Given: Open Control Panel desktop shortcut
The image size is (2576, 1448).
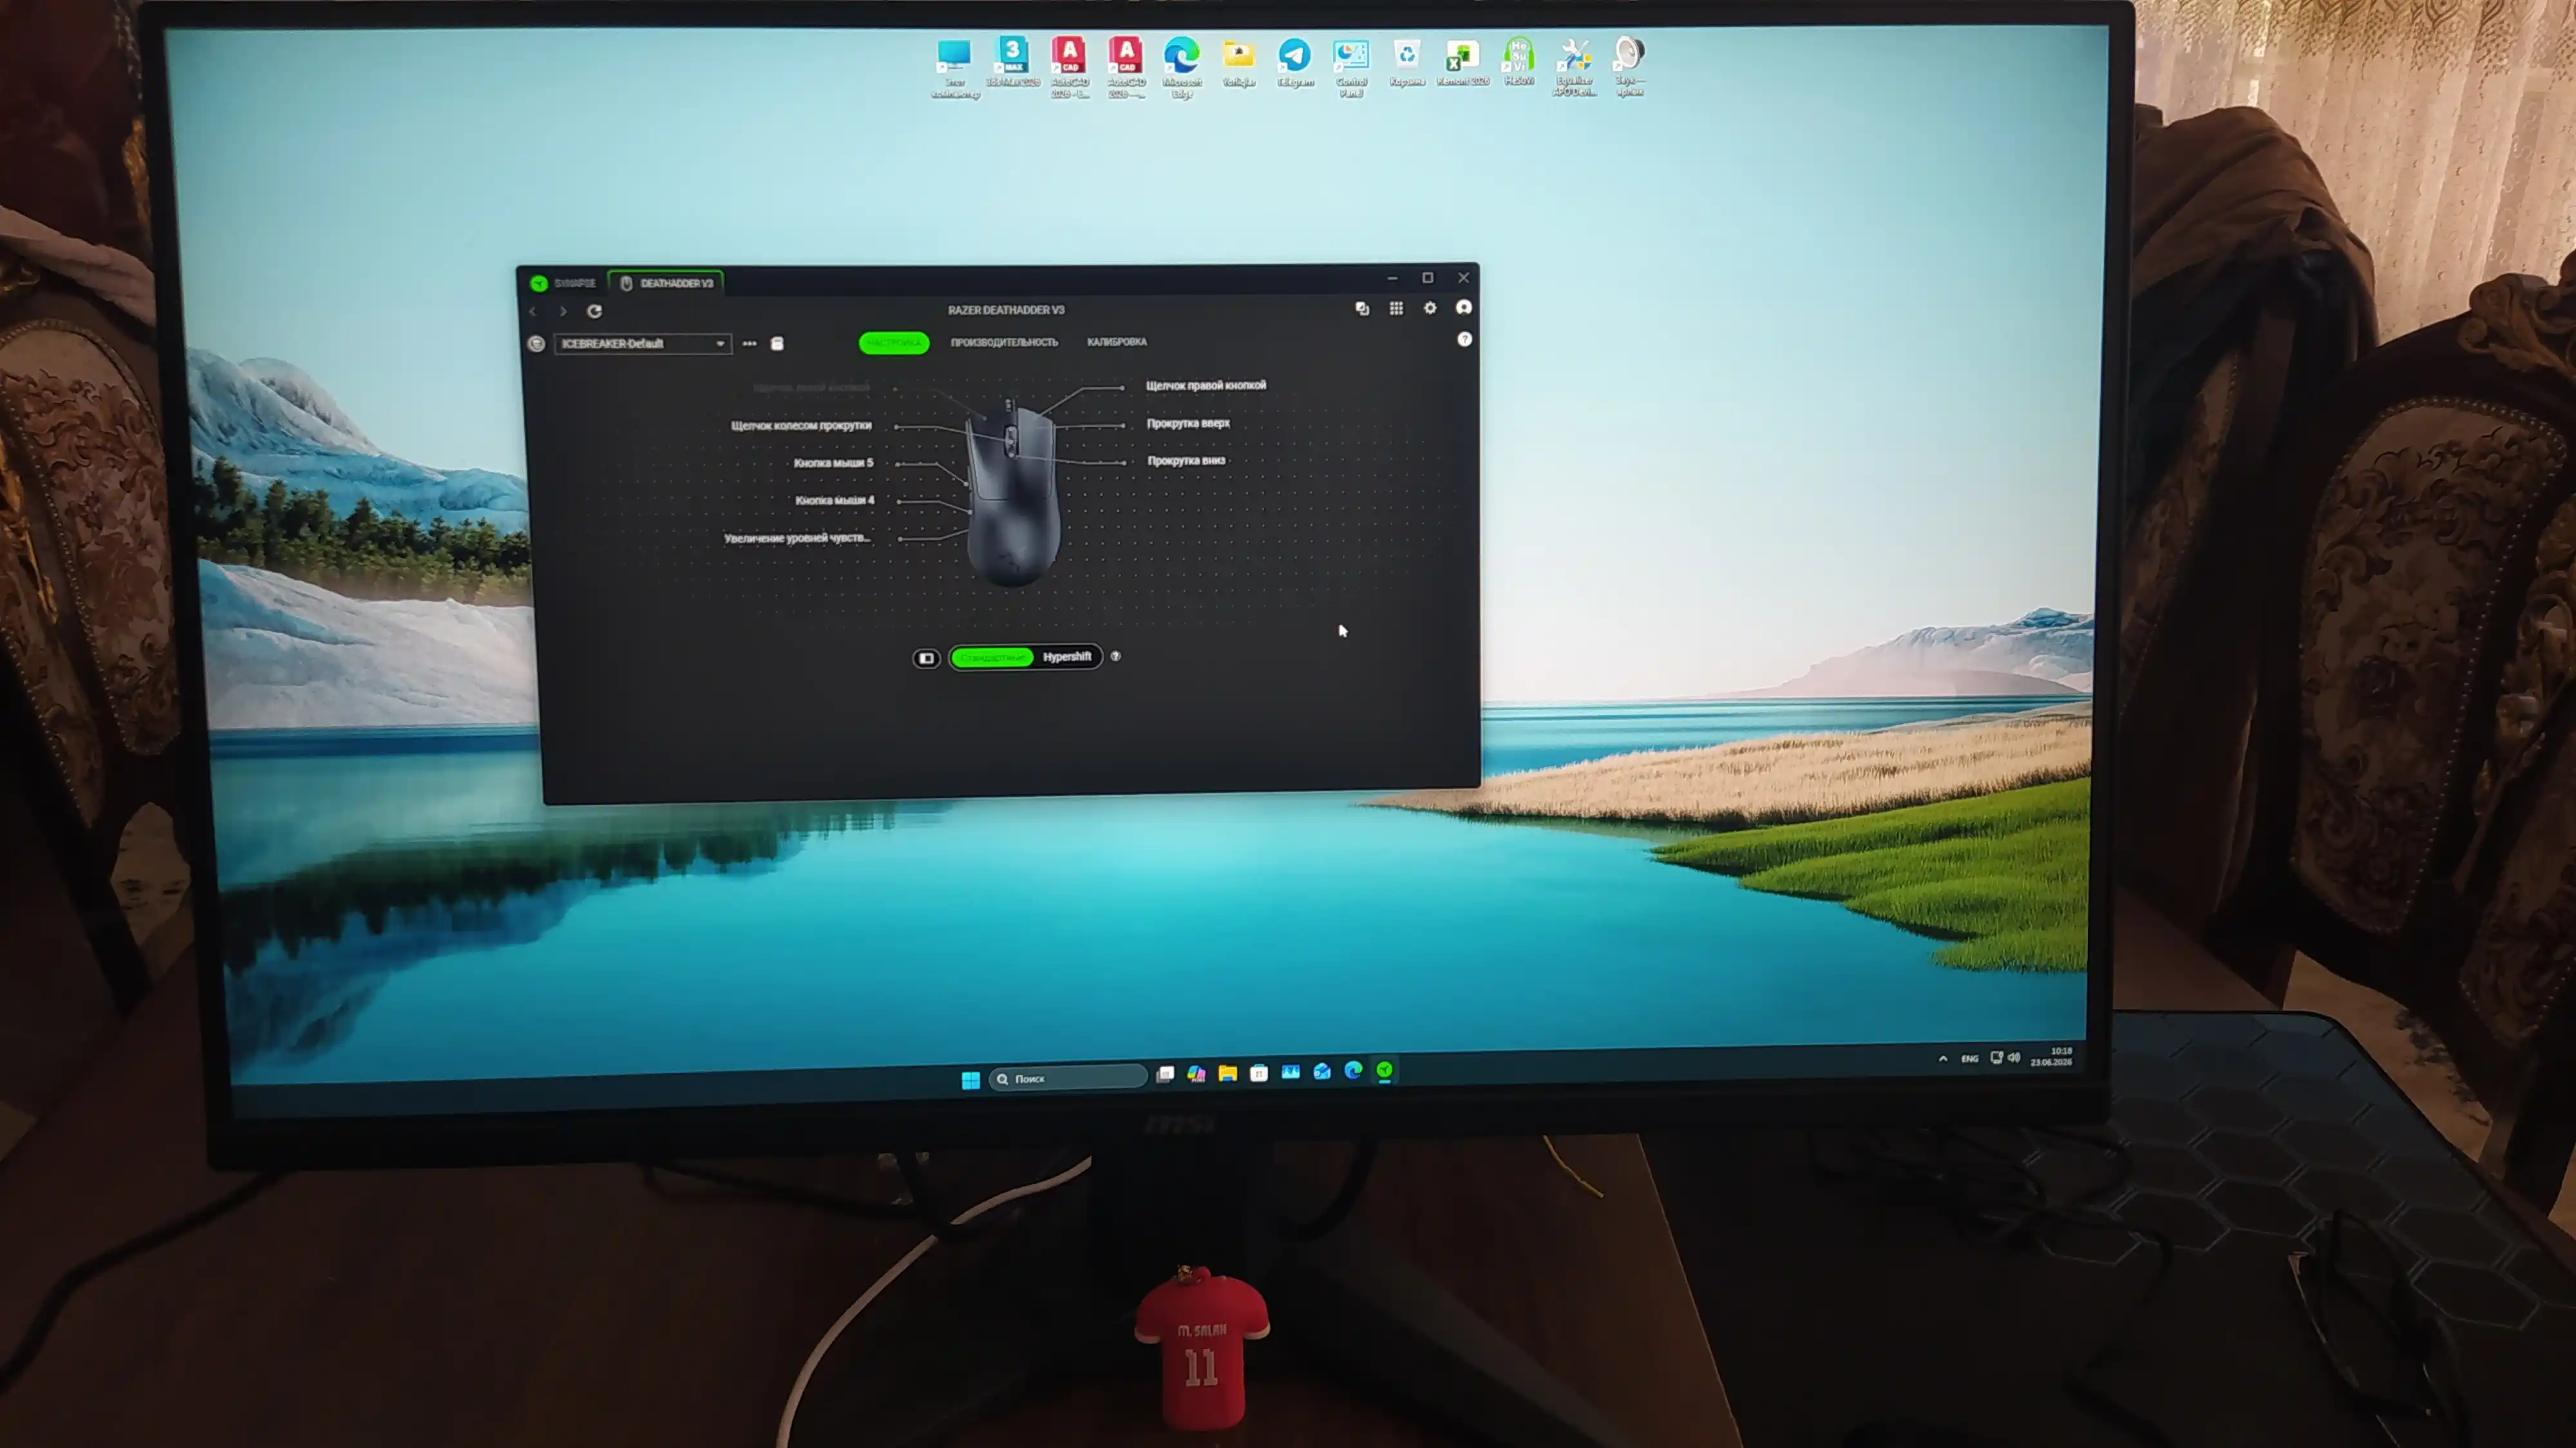Looking at the screenshot, I should [1351, 67].
